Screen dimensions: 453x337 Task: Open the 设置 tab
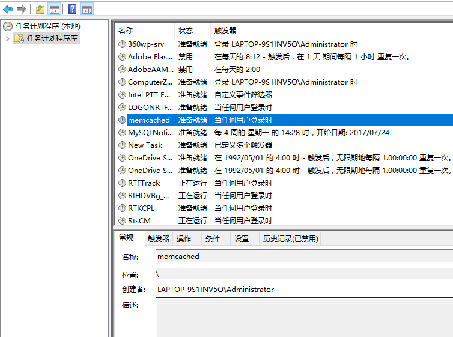tap(242, 239)
